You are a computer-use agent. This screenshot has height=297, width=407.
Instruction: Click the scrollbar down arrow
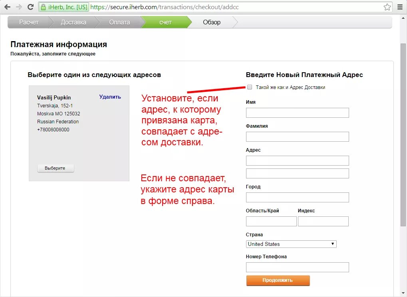click(403, 293)
